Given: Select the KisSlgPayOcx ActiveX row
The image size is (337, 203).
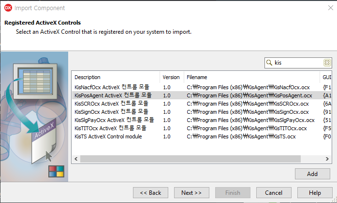Looking at the screenshot, I should (202, 120).
